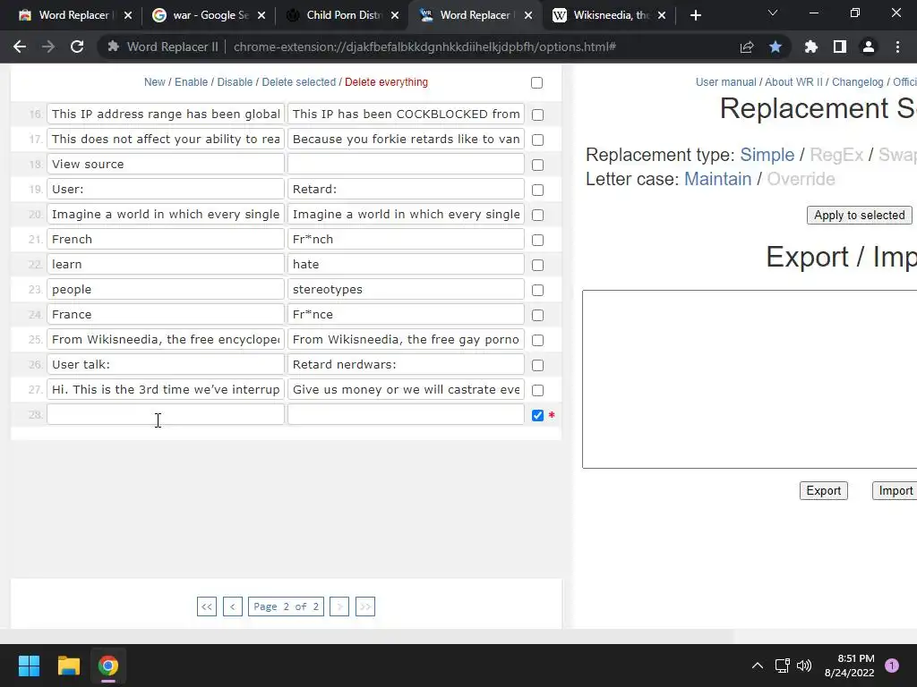This screenshot has height=687, width=917.
Task: Click the greyed-out >> last page button
Action: click(365, 606)
